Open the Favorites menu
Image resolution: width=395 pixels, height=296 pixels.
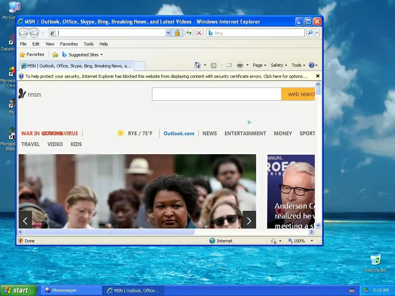coord(69,44)
